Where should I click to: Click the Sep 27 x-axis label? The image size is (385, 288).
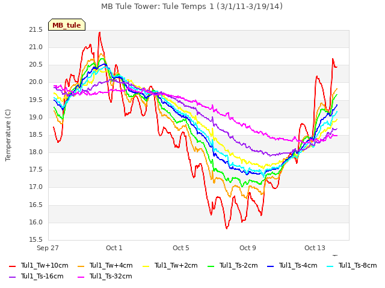click(48, 248)
